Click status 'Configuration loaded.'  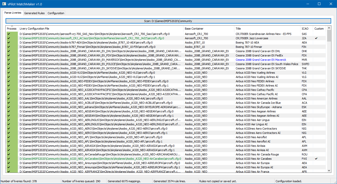288,181
